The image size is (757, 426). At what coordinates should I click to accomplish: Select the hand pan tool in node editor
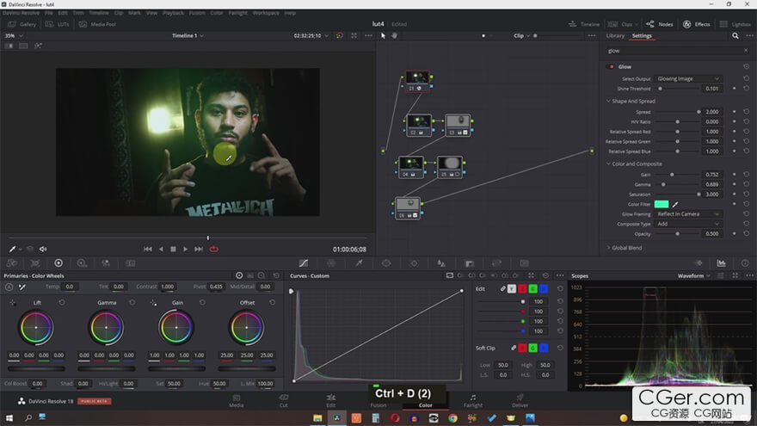click(x=395, y=36)
